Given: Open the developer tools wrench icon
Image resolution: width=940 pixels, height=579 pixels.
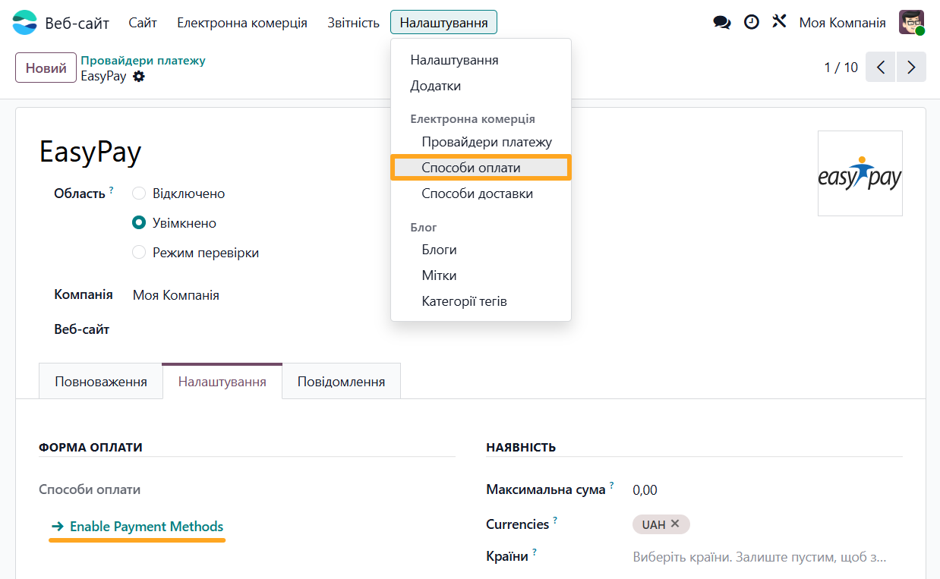Looking at the screenshot, I should pos(779,22).
